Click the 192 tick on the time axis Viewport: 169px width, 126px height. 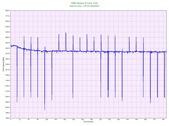(65, 120)
